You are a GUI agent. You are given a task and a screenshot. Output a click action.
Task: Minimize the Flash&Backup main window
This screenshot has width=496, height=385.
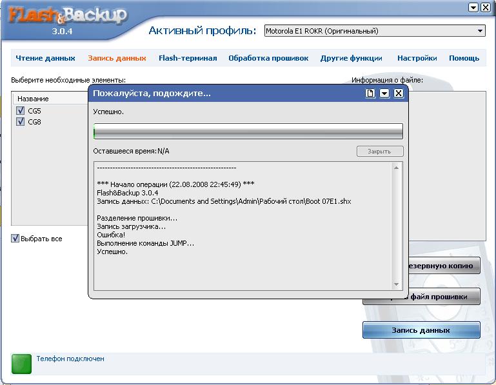(x=473, y=7)
